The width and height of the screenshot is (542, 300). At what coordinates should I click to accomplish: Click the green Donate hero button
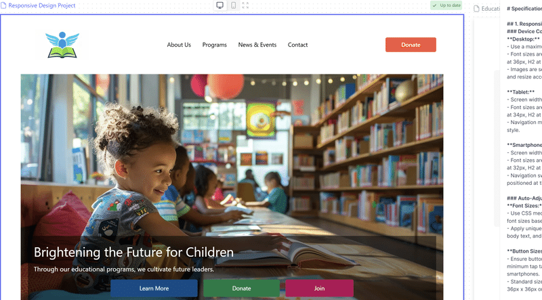coord(241,288)
